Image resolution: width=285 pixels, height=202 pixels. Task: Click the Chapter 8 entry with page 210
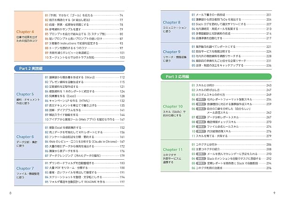tap(231, 29)
